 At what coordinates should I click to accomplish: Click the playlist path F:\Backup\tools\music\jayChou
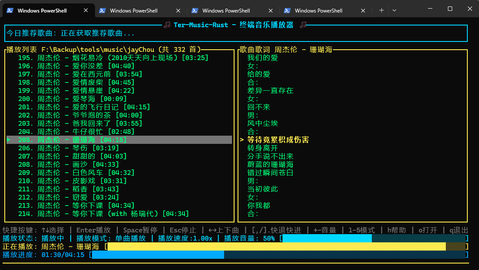click(x=98, y=50)
